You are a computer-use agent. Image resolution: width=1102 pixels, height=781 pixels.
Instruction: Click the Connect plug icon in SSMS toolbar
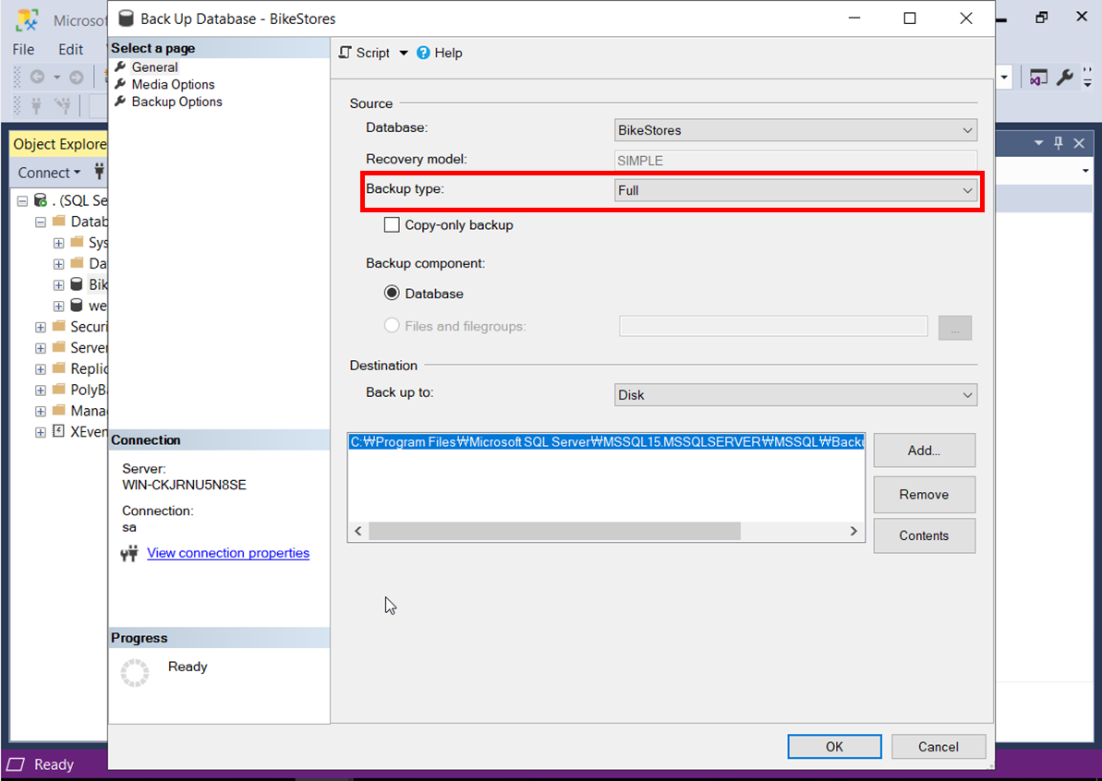tap(37, 105)
